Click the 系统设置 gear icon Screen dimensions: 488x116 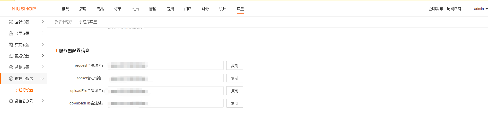click(x=11, y=67)
